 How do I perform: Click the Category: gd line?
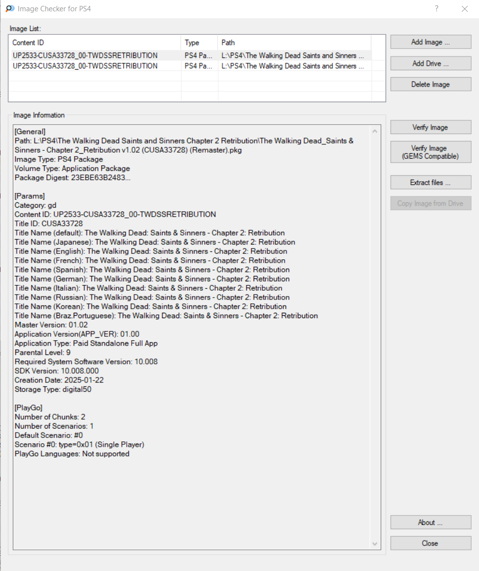tap(35, 205)
